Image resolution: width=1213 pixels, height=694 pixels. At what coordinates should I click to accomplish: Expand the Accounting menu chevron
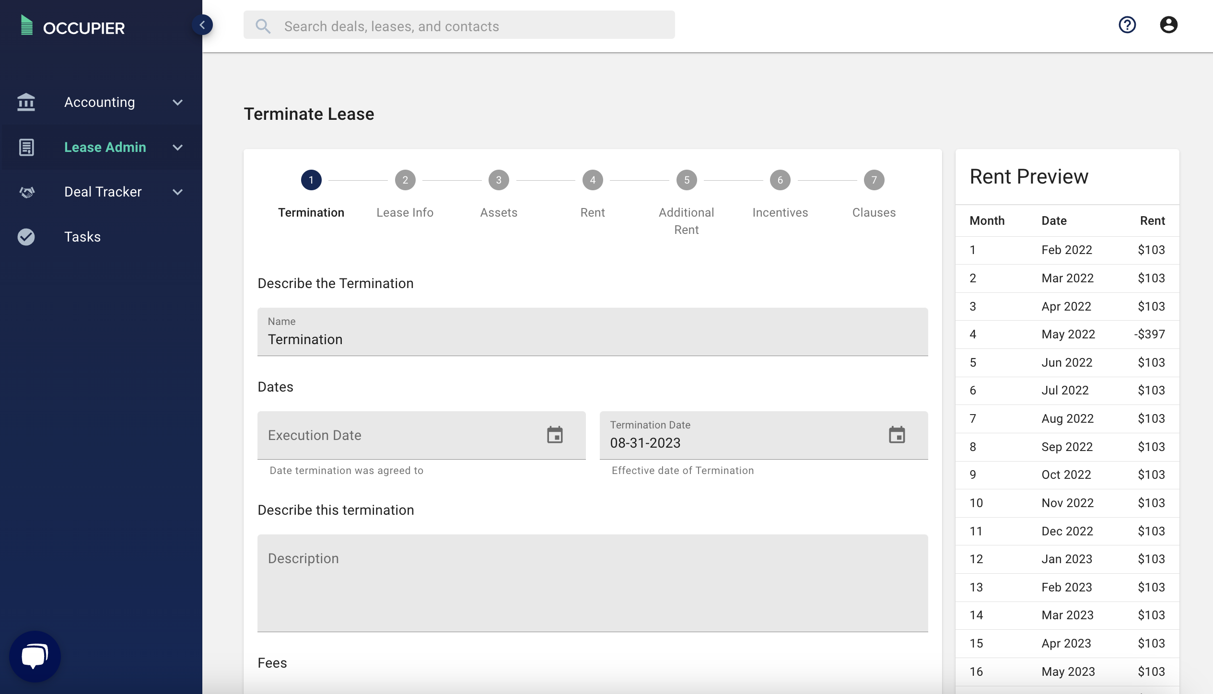178,103
